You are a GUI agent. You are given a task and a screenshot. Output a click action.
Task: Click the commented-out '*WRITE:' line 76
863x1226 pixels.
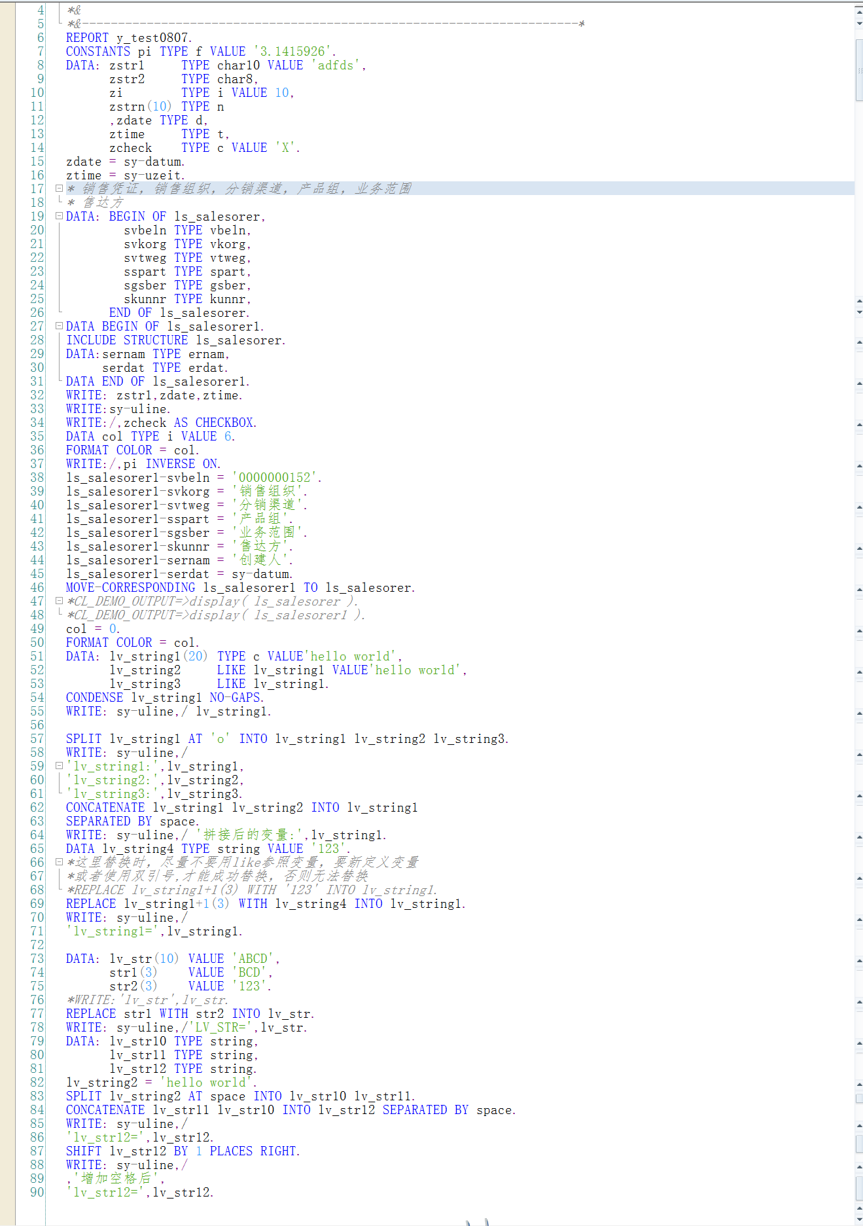[x=147, y=1000]
